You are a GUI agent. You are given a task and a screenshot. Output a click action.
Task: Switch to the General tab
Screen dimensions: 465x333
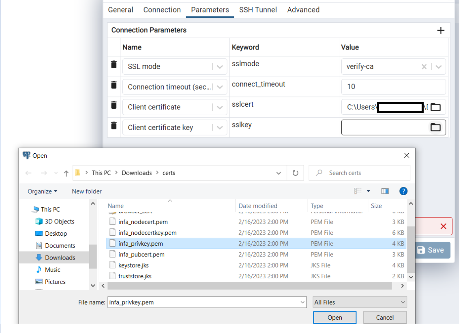[x=120, y=10]
